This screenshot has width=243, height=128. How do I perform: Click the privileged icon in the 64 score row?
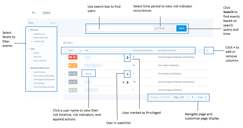(x=127, y=82)
